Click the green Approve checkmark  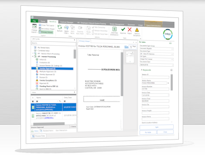click(123, 30)
